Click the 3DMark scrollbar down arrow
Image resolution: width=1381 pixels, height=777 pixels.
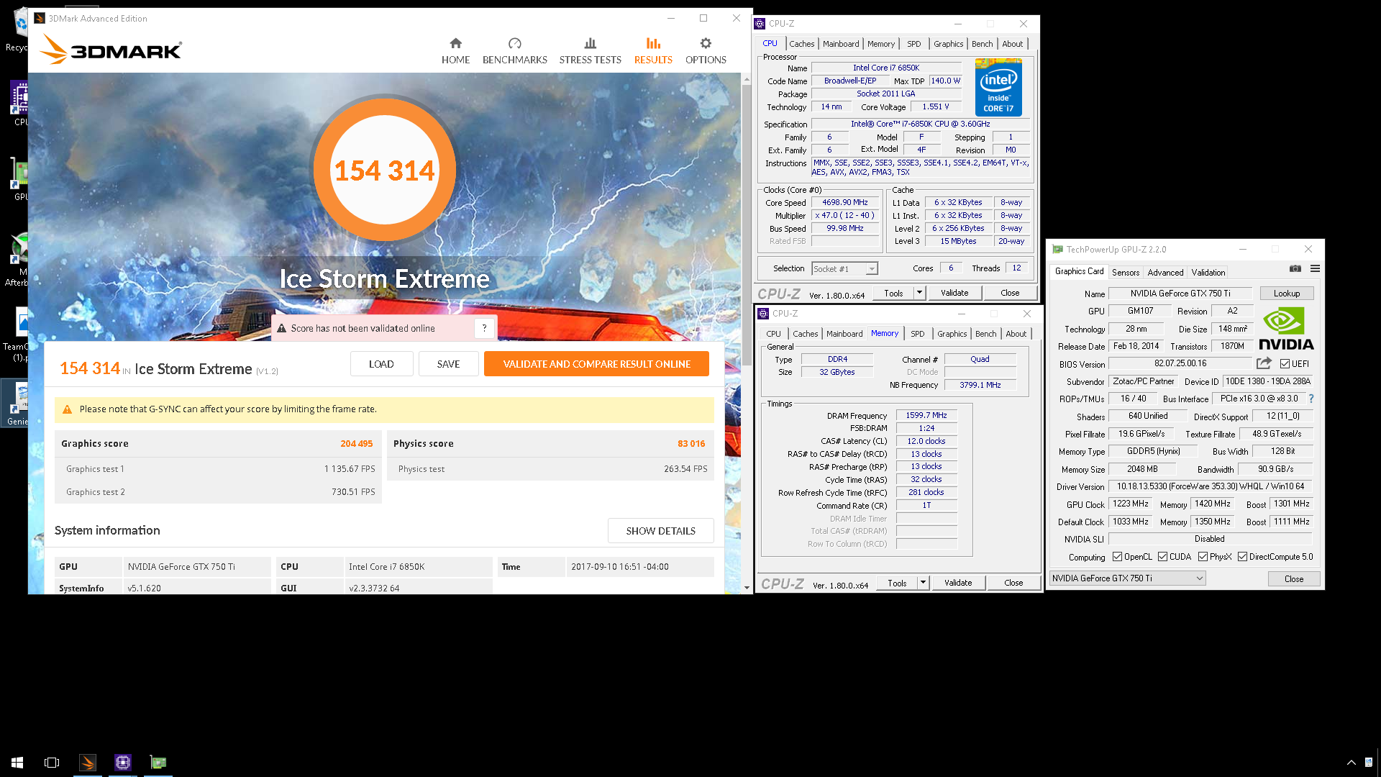tap(747, 588)
